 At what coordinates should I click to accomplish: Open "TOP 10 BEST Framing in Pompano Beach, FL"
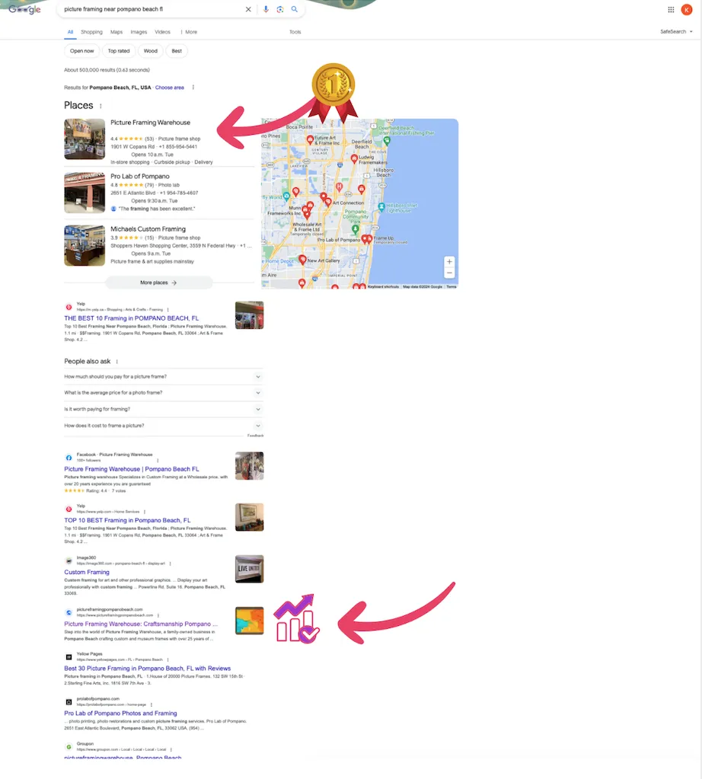point(127,520)
